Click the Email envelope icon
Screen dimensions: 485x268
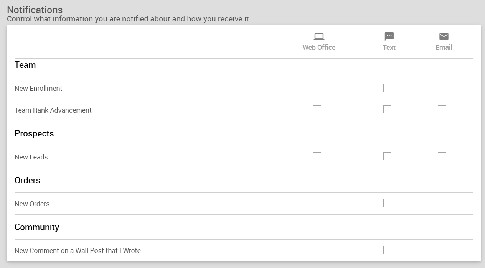444,36
